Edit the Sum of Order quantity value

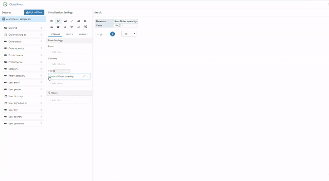(84, 77)
